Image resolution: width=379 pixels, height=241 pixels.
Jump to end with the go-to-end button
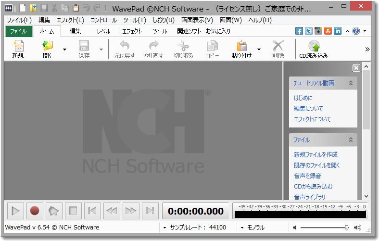[150, 211]
